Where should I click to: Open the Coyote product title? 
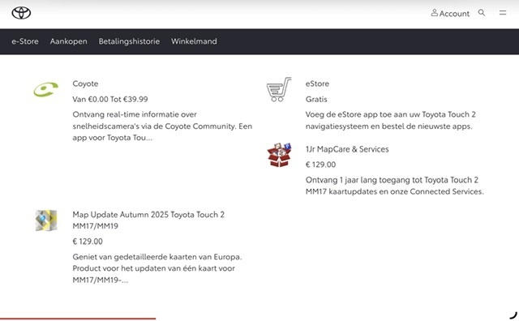[85, 83]
